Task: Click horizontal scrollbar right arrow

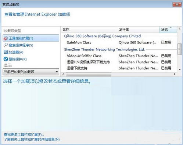Action: 175,74
